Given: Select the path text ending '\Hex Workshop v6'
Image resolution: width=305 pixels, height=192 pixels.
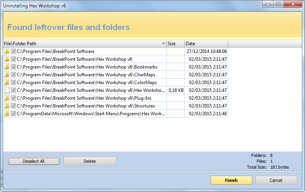Looking at the screenshot, I should click(x=74, y=59).
